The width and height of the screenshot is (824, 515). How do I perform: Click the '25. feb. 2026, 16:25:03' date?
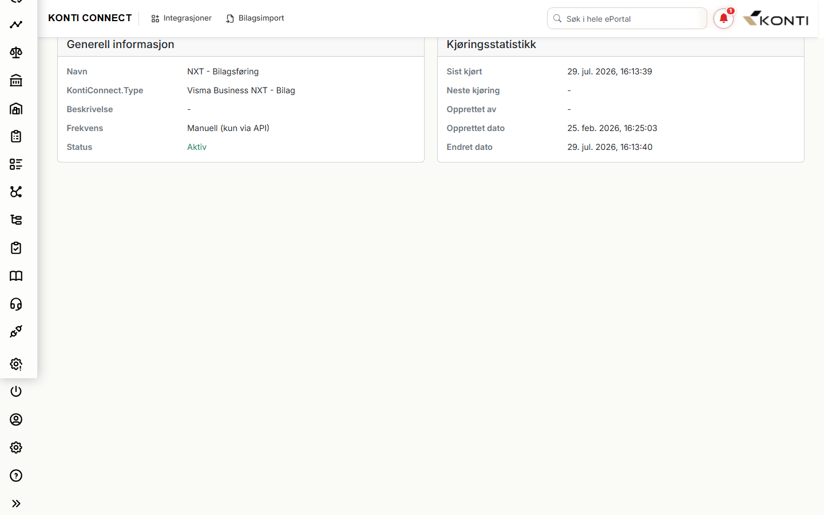coord(612,128)
